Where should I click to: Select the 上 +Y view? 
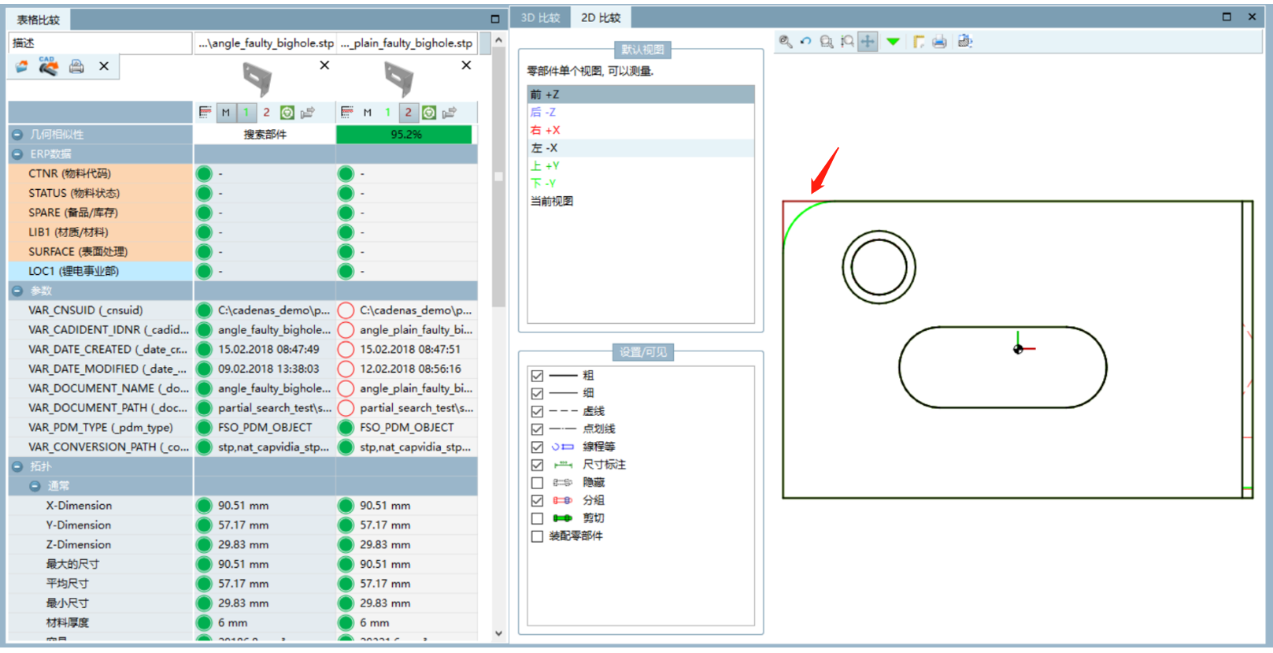641,165
